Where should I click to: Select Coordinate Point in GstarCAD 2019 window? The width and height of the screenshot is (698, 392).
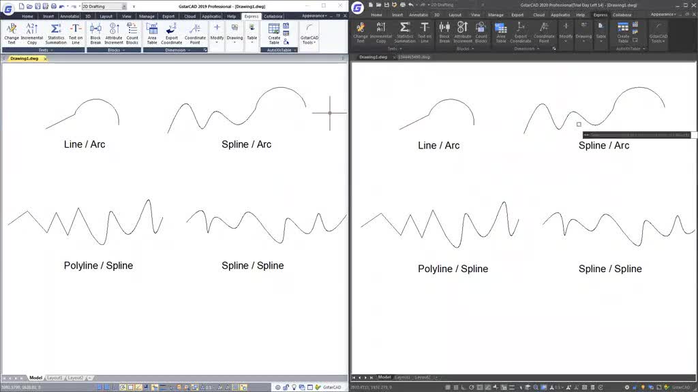point(195,34)
